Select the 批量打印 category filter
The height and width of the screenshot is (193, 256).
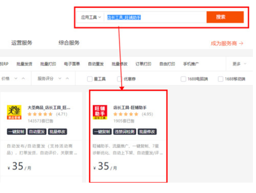[x=48, y=64]
